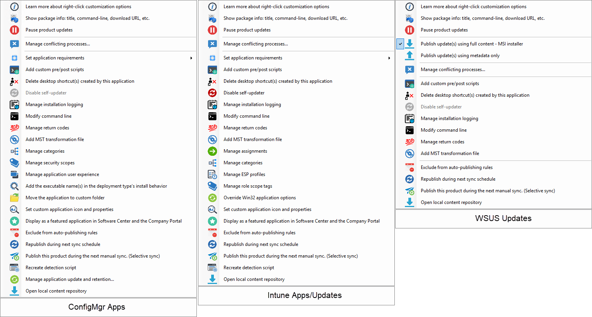Toggle the checkmark beside Publish using full content

coord(400,44)
